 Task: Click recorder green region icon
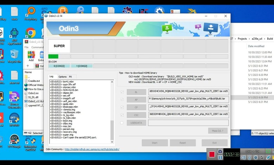pyautogui.click(x=268, y=151)
